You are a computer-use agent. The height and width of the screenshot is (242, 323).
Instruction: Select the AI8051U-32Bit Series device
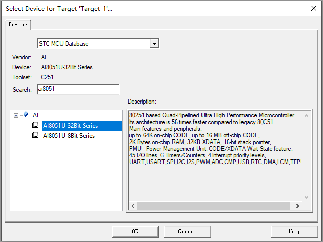tap(82, 126)
